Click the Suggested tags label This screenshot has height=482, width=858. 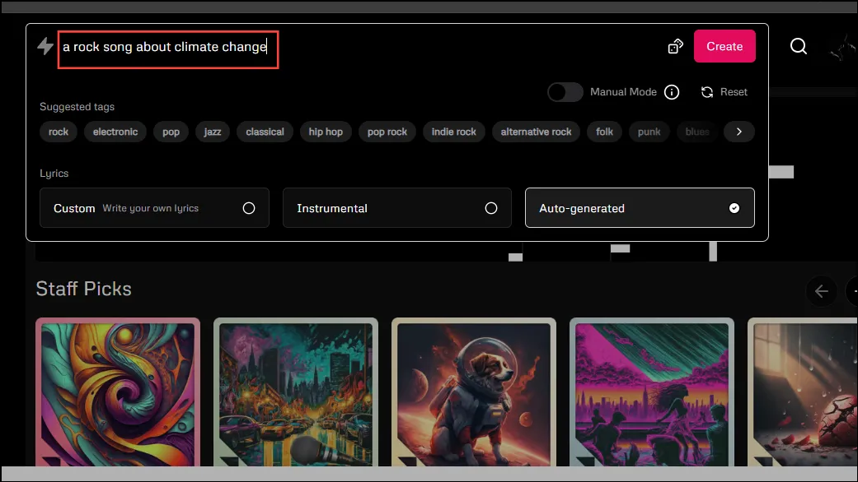coord(77,107)
